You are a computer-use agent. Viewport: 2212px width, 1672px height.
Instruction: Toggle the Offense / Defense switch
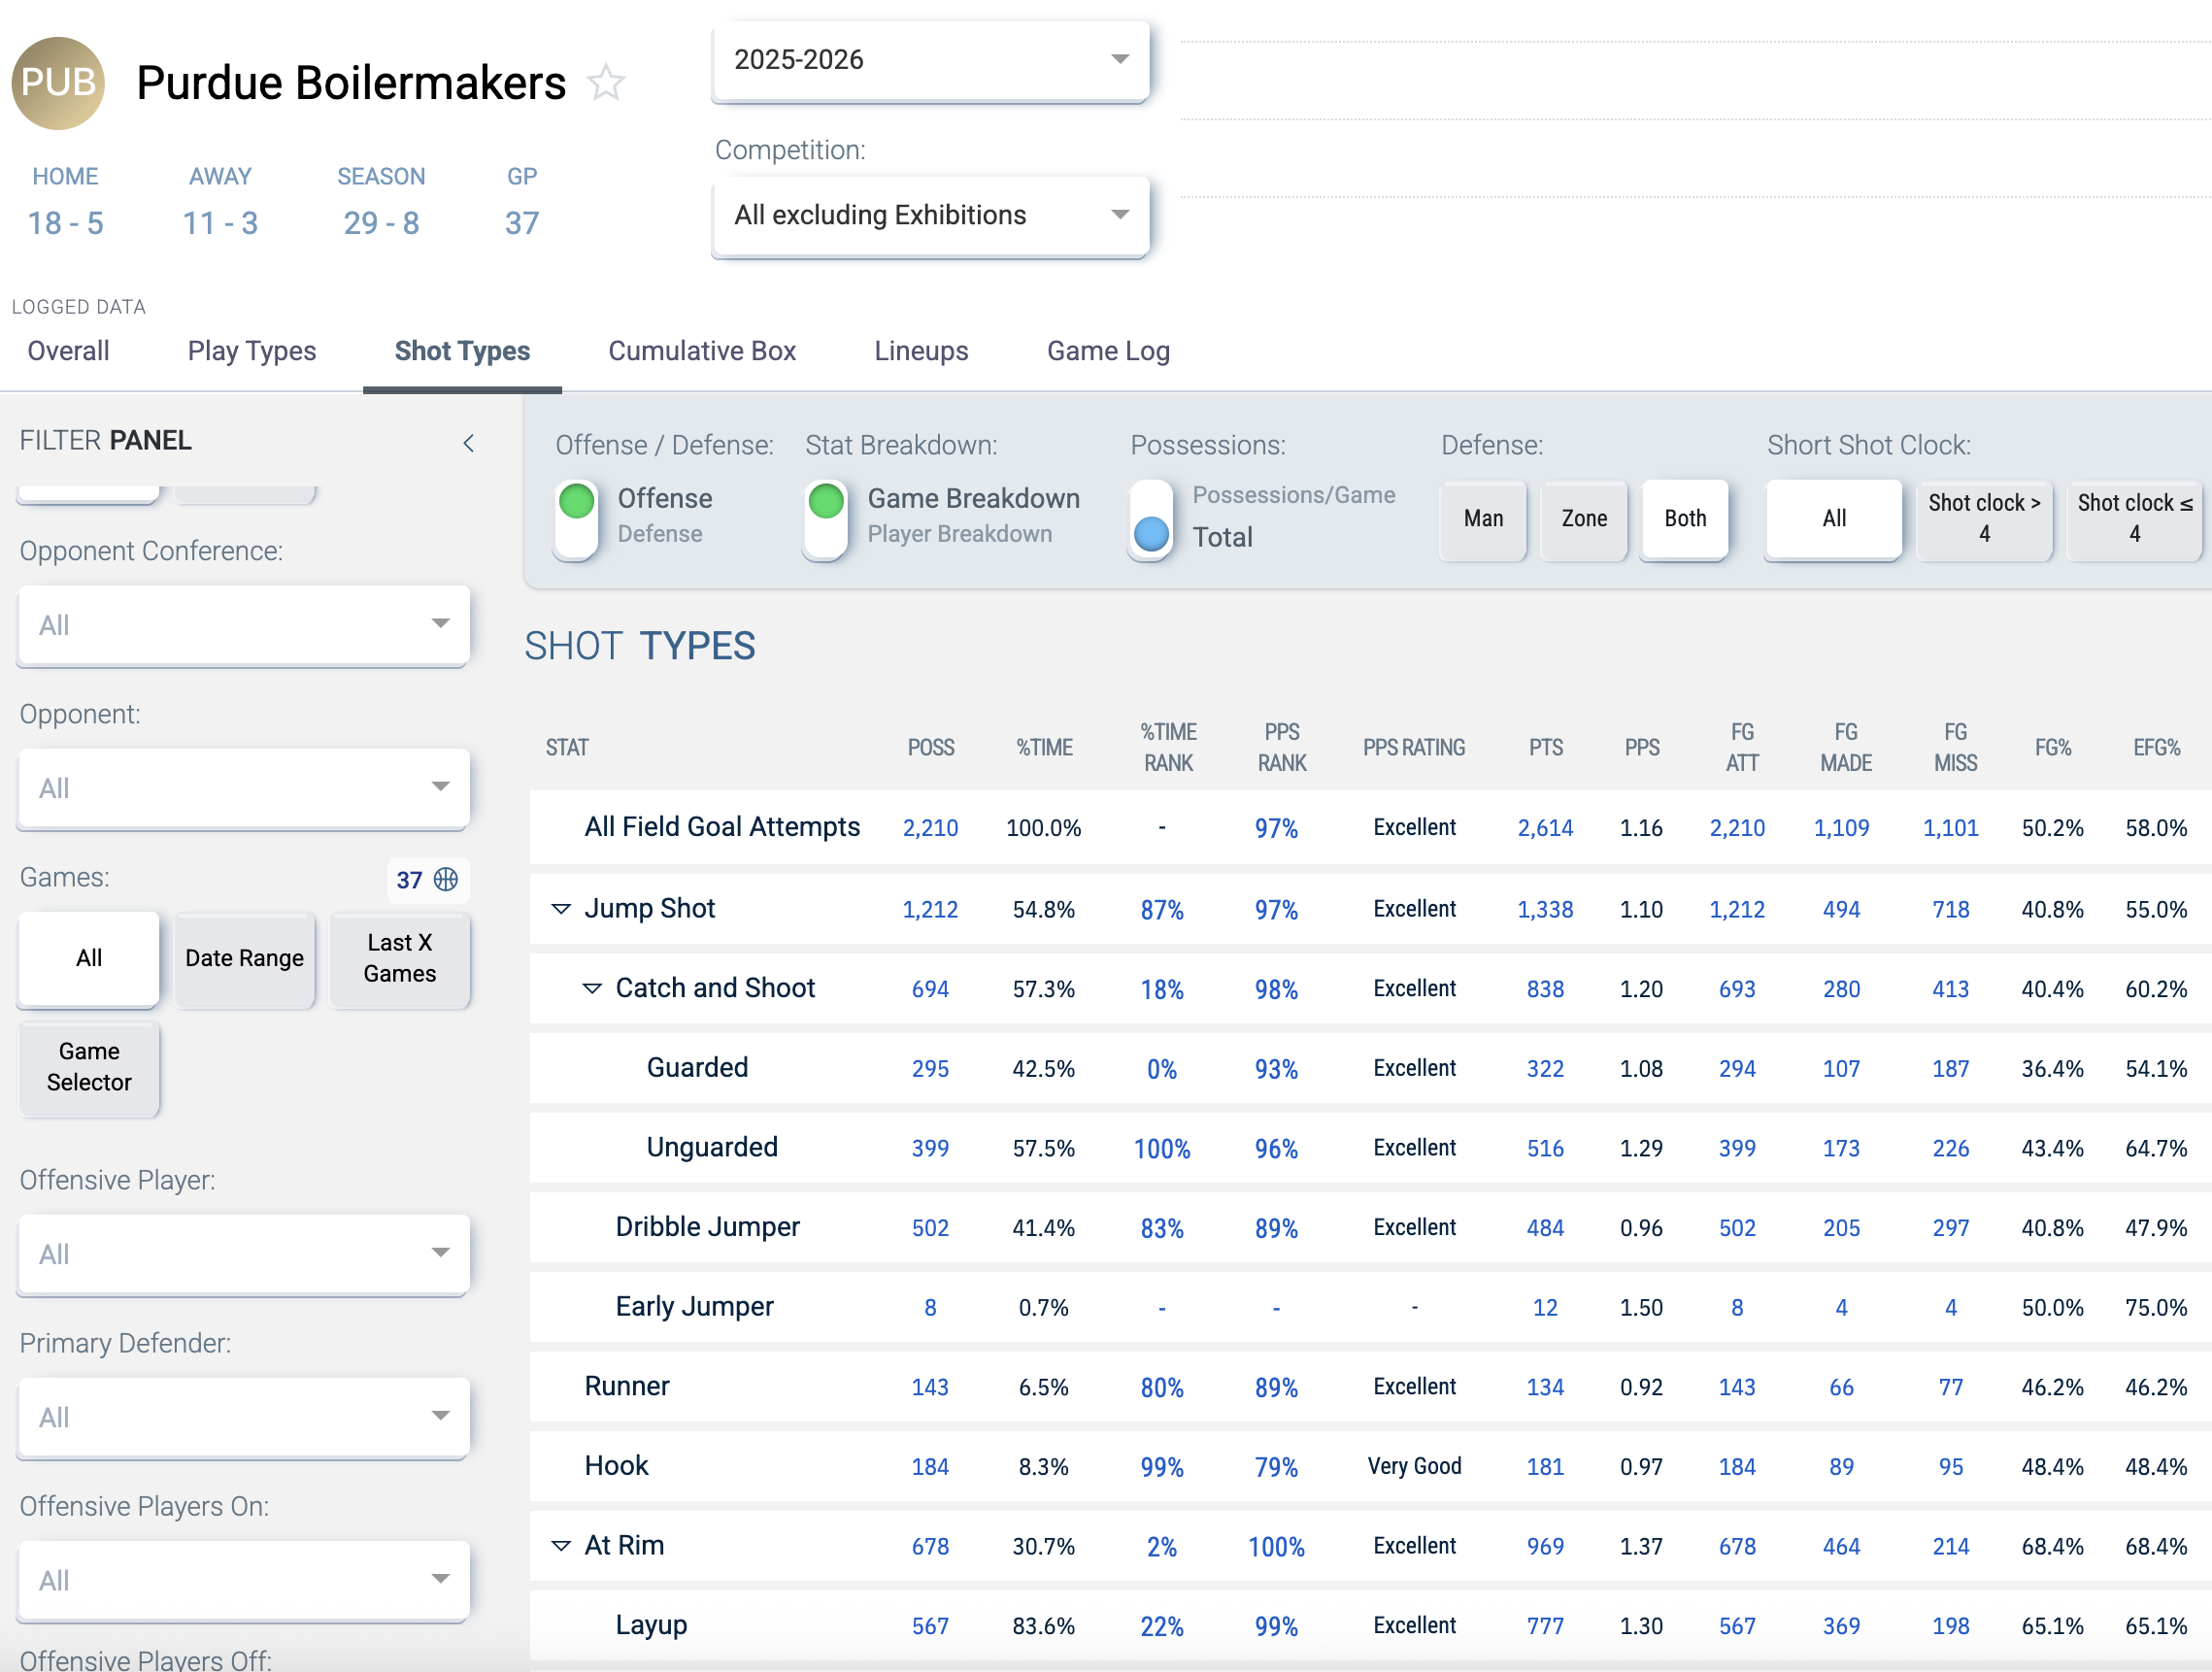pyautogui.click(x=577, y=518)
